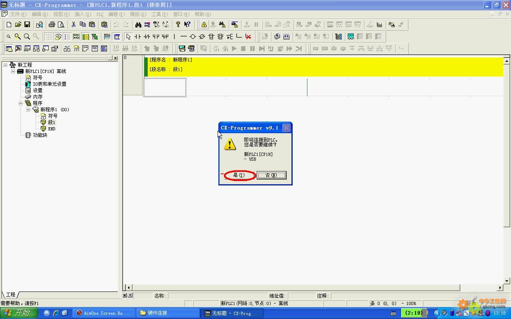Close the project workspace pane with X
The height and width of the screenshot is (319, 511).
pyautogui.click(x=115, y=58)
